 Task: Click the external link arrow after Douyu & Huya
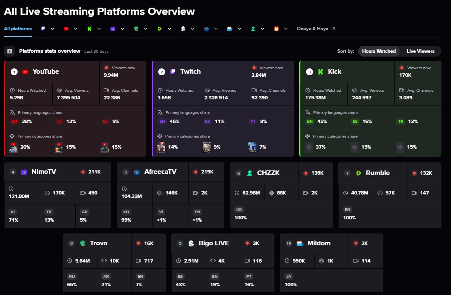[334, 29]
